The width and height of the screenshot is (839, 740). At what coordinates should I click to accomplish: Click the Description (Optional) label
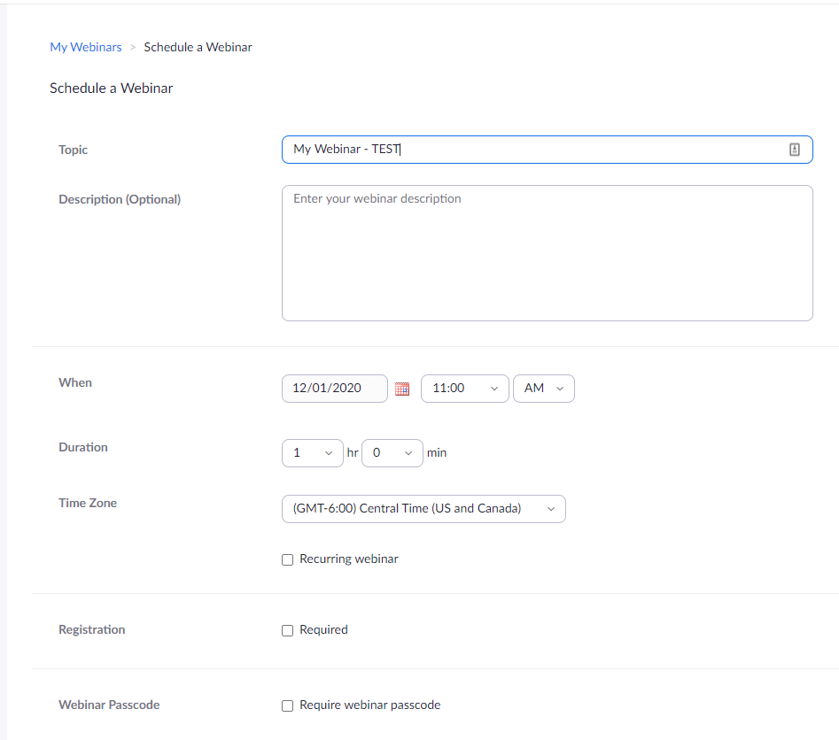tap(120, 199)
